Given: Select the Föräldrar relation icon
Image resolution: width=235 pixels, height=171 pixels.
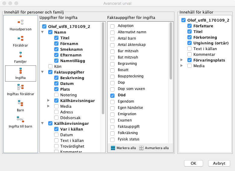Looking at the screenshot, I should pyautogui.click(x=20, y=38).
